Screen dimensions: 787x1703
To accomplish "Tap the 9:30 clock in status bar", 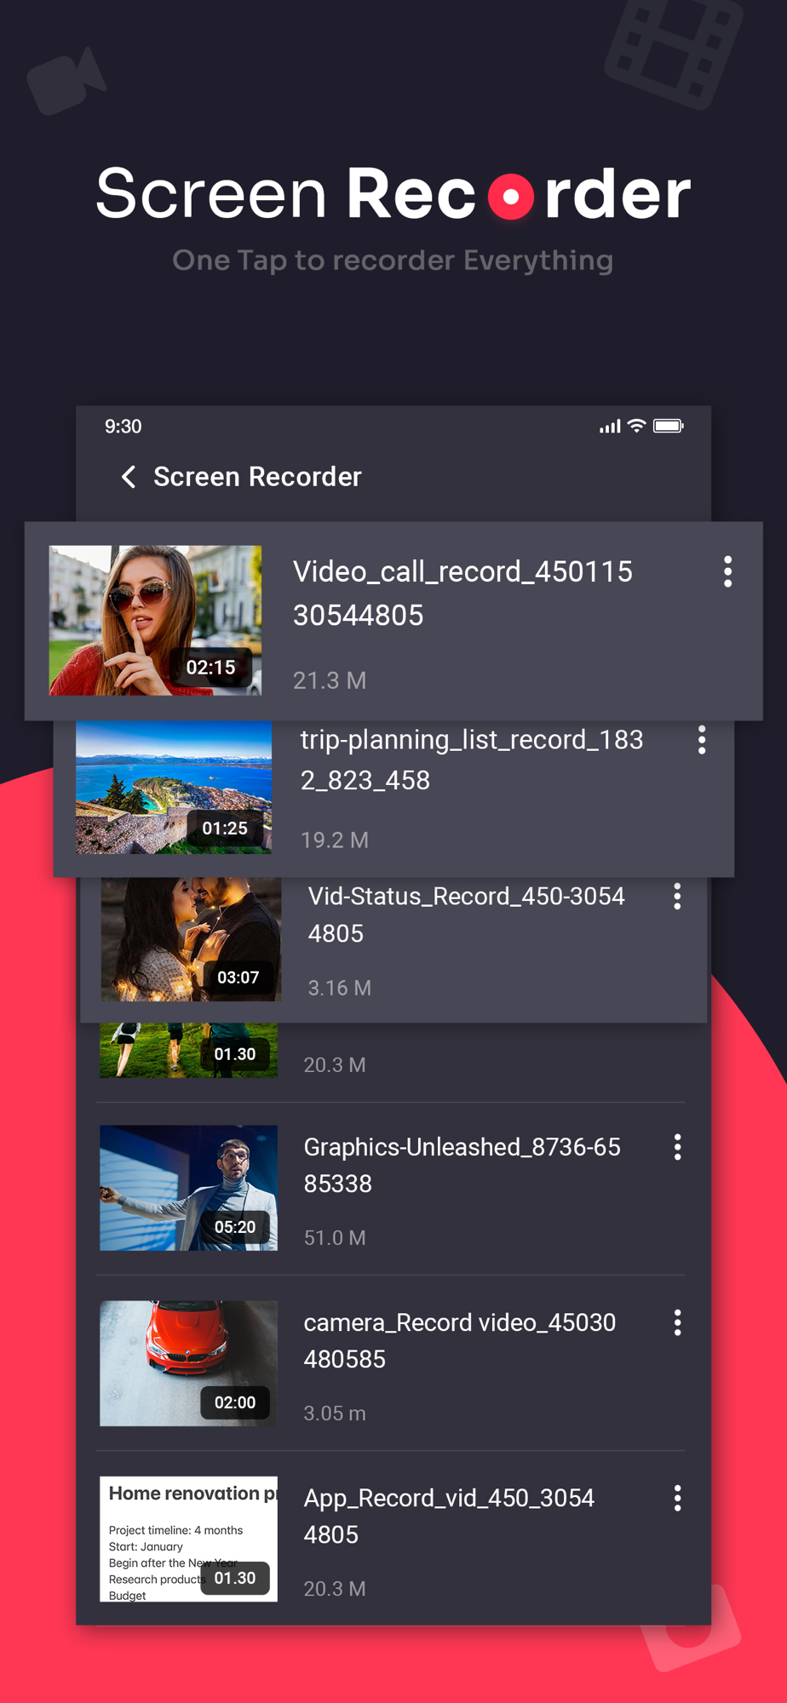I will (124, 427).
